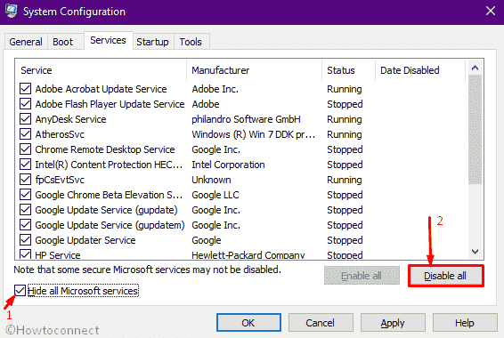Click the Google LLC manufacturer cell
This screenshot has height=338, width=504.
coord(215,195)
